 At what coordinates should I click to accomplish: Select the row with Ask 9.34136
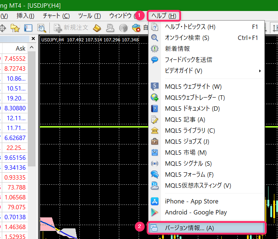tap(14, 168)
